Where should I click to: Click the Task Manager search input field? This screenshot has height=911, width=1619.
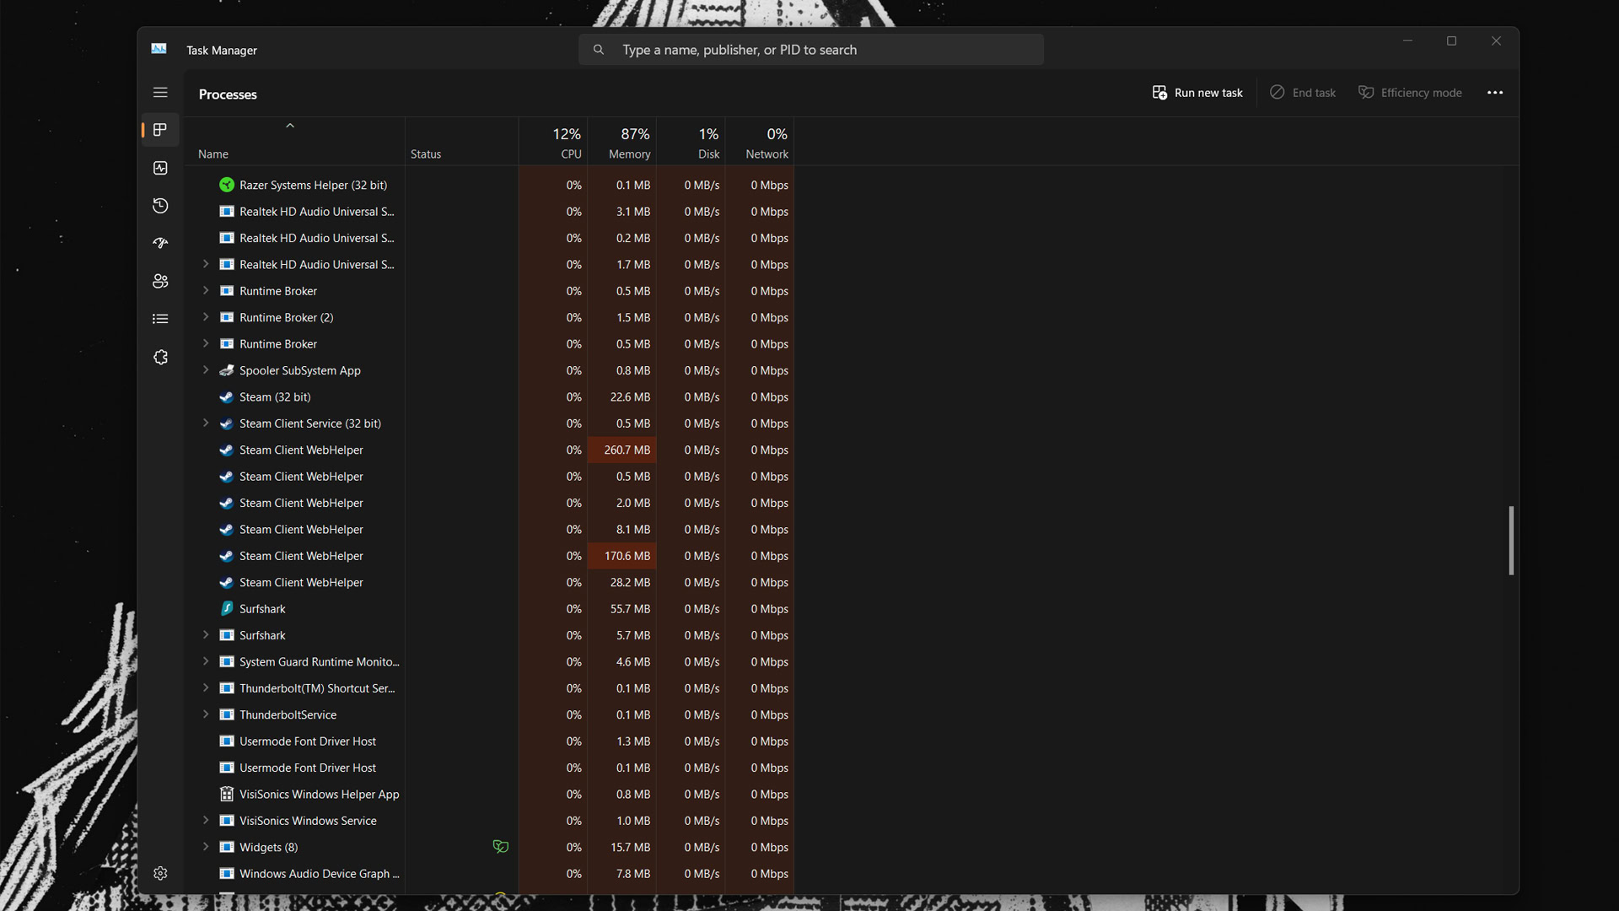pos(810,49)
